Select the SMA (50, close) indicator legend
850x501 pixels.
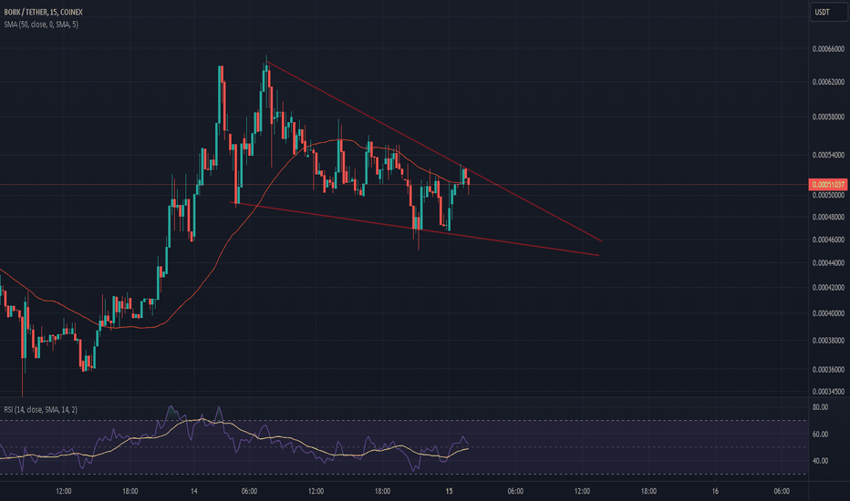pyautogui.click(x=41, y=25)
